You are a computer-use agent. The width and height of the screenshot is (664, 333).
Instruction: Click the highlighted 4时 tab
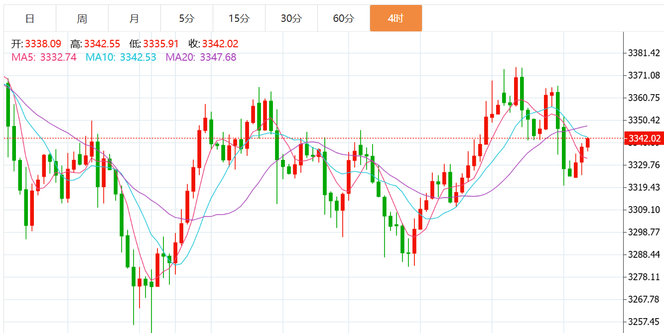coord(396,18)
